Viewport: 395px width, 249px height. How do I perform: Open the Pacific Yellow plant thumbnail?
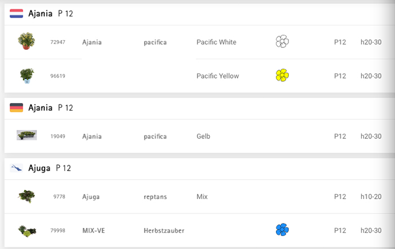(x=27, y=76)
